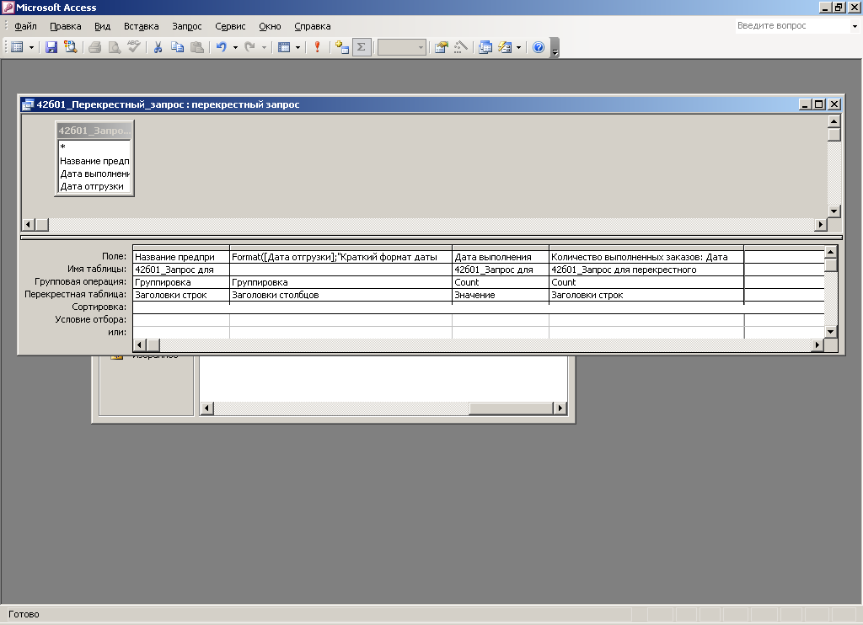Open the Top Values combo box
863x625 pixels.
pyautogui.click(x=402, y=47)
